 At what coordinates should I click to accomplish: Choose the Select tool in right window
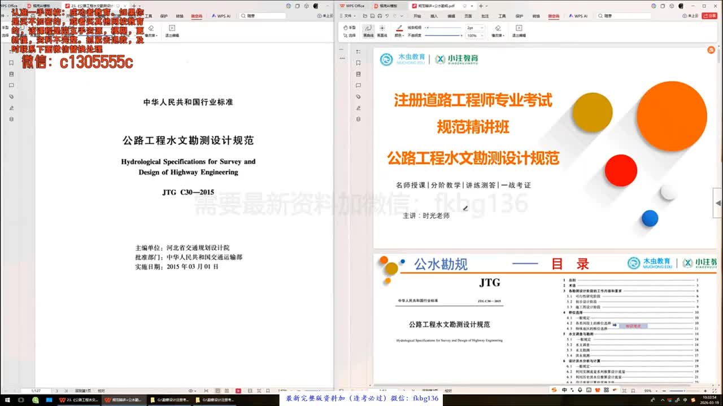[x=350, y=36]
